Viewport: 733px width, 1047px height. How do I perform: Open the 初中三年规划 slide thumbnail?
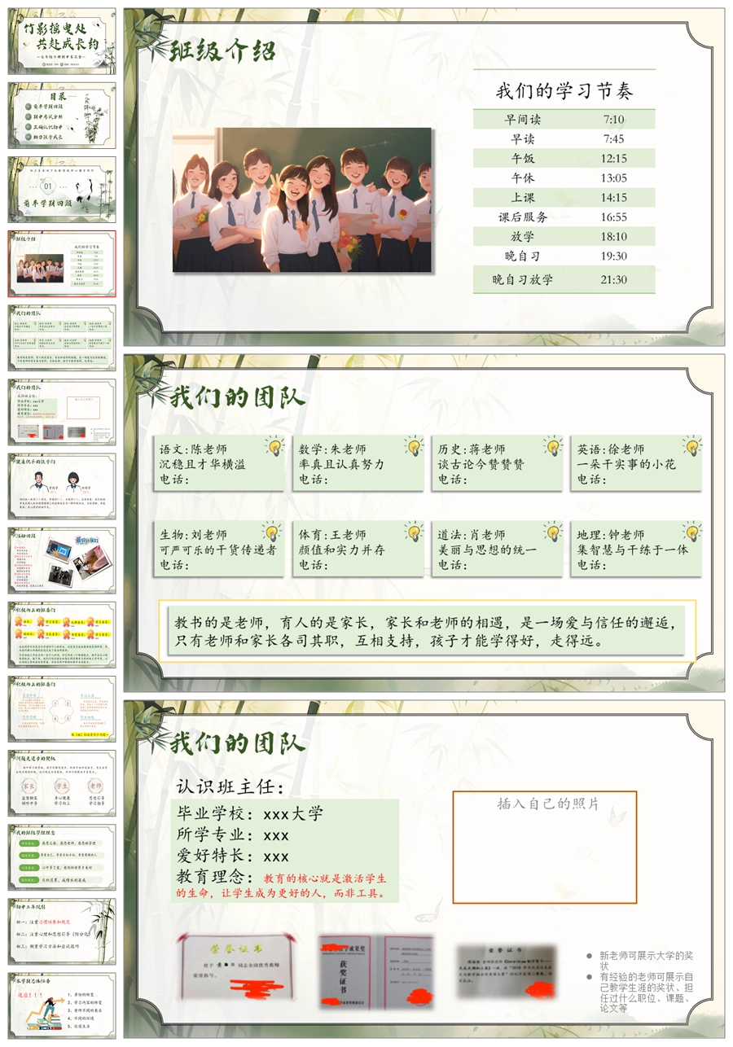pos(62,931)
